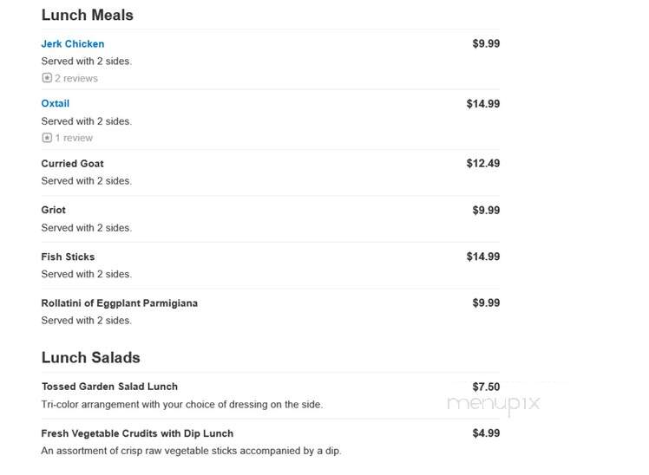
Task: Click the $12.49 Curried Goat price
Action: pos(483,163)
